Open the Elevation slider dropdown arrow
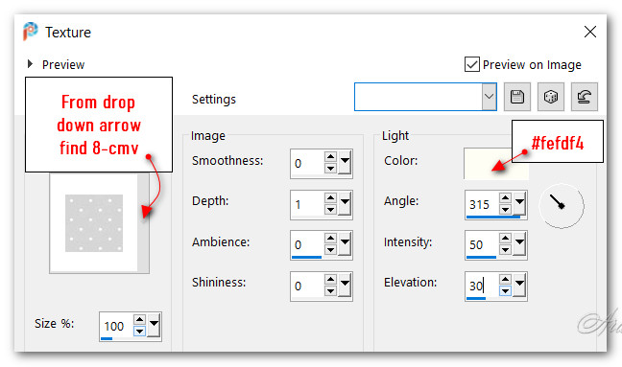Image resolution: width=622 pixels, height=367 pixels. coord(519,285)
